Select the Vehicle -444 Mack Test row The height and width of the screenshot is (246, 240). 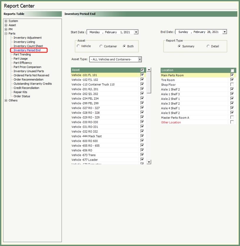(x=86, y=136)
